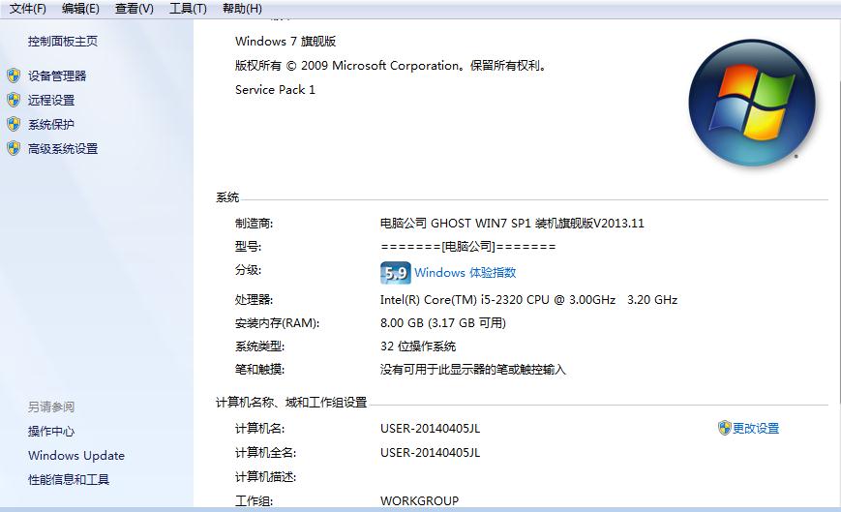Click the 系统 section heading

(x=227, y=197)
